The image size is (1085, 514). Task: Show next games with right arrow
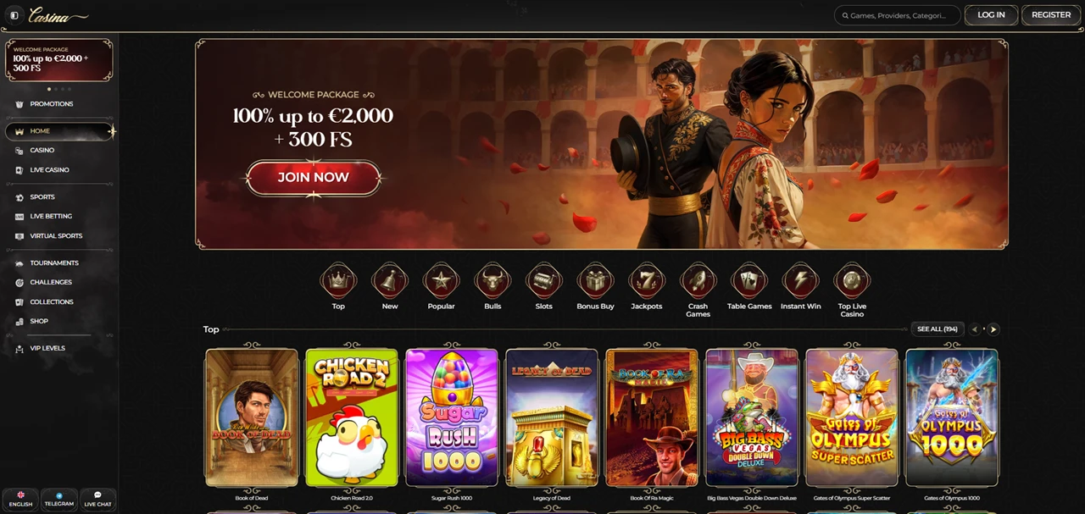(993, 329)
